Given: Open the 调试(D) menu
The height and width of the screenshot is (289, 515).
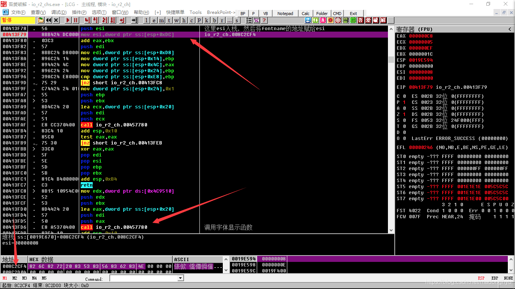Looking at the screenshot, I should tap(59, 12).
